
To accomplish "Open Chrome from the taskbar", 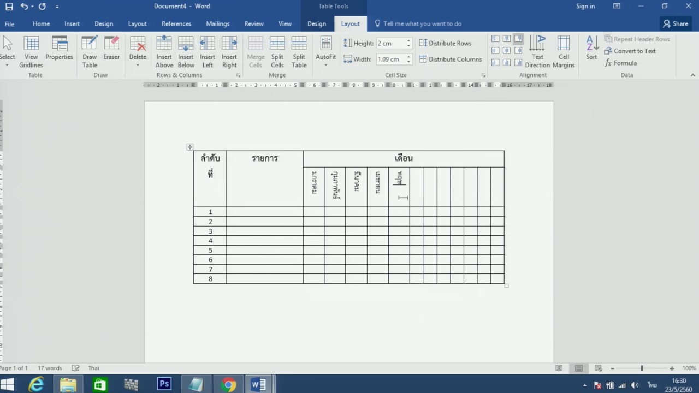I will click(x=229, y=384).
